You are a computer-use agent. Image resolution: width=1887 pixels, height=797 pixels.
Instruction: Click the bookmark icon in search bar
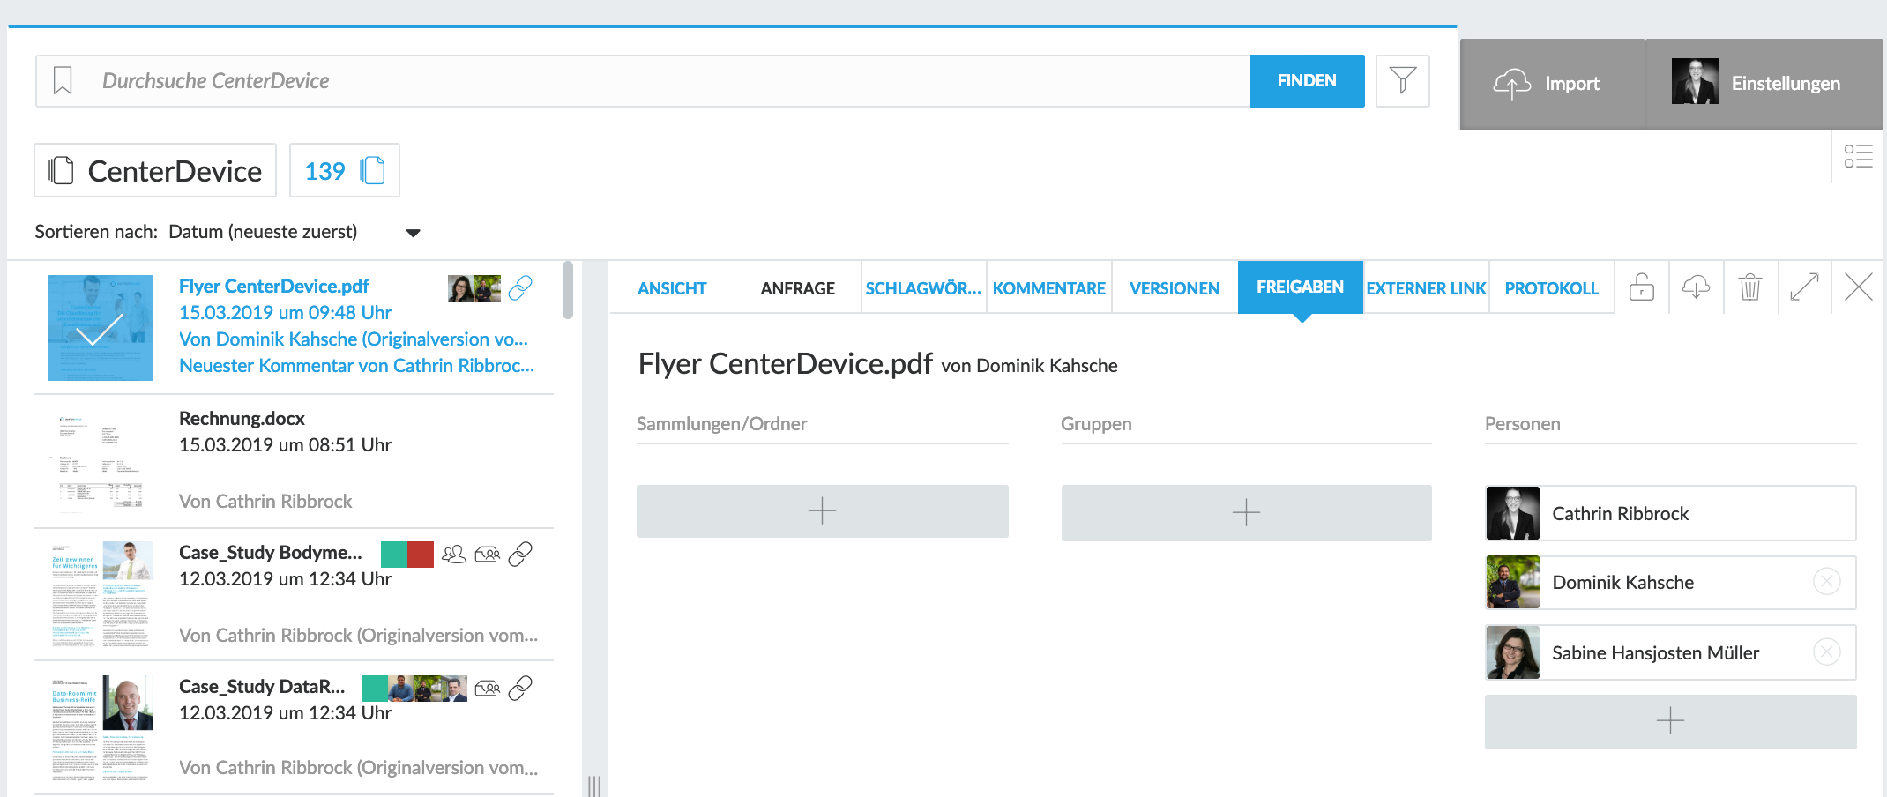(x=63, y=80)
